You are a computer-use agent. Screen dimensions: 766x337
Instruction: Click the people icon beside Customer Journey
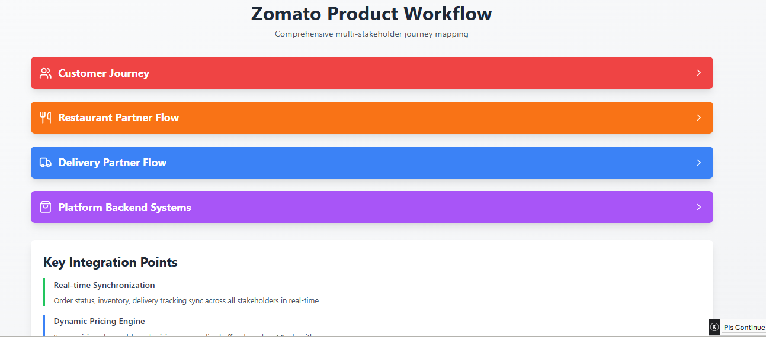pyautogui.click(x=46, y=73)
